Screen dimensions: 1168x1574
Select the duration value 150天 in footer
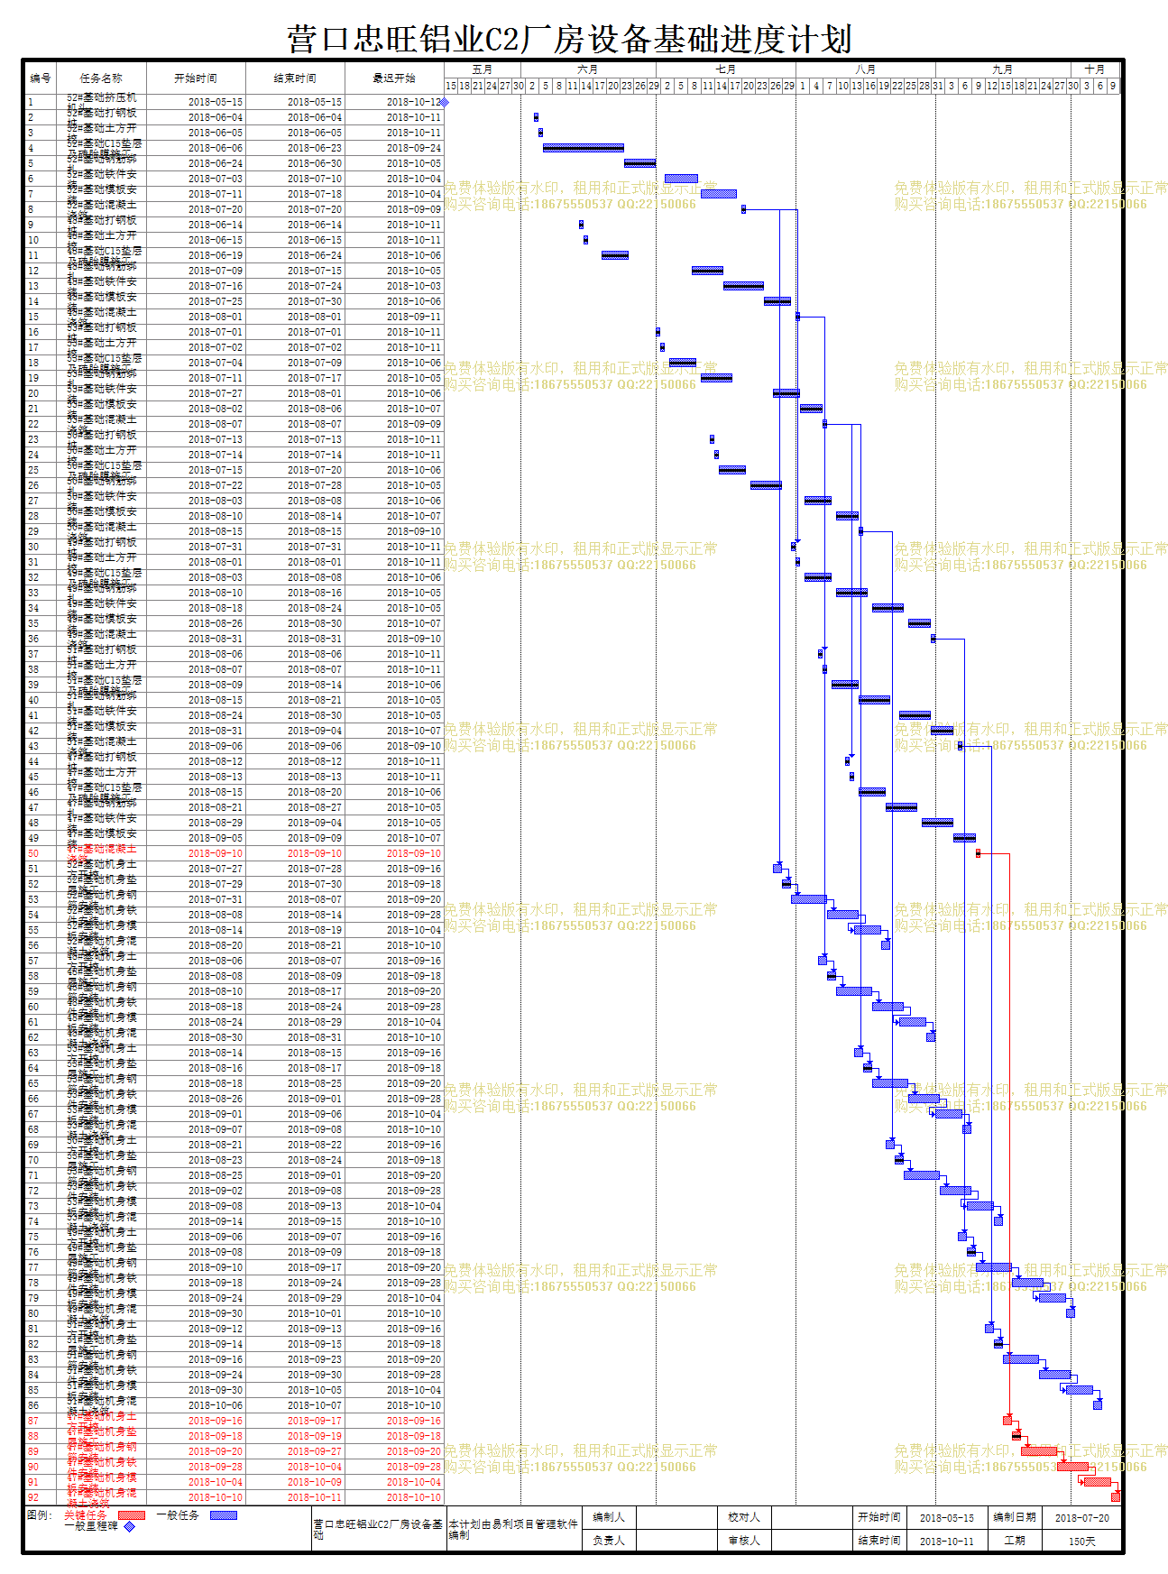coord(1082,1542)
